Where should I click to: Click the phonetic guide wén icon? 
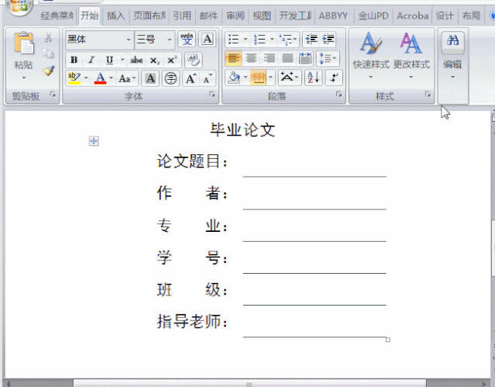(187, 40)
